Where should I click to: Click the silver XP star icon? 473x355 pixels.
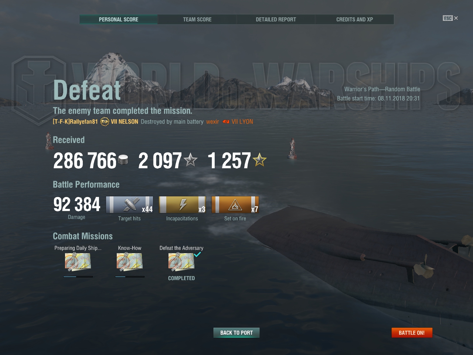click(x=191, y=160)
